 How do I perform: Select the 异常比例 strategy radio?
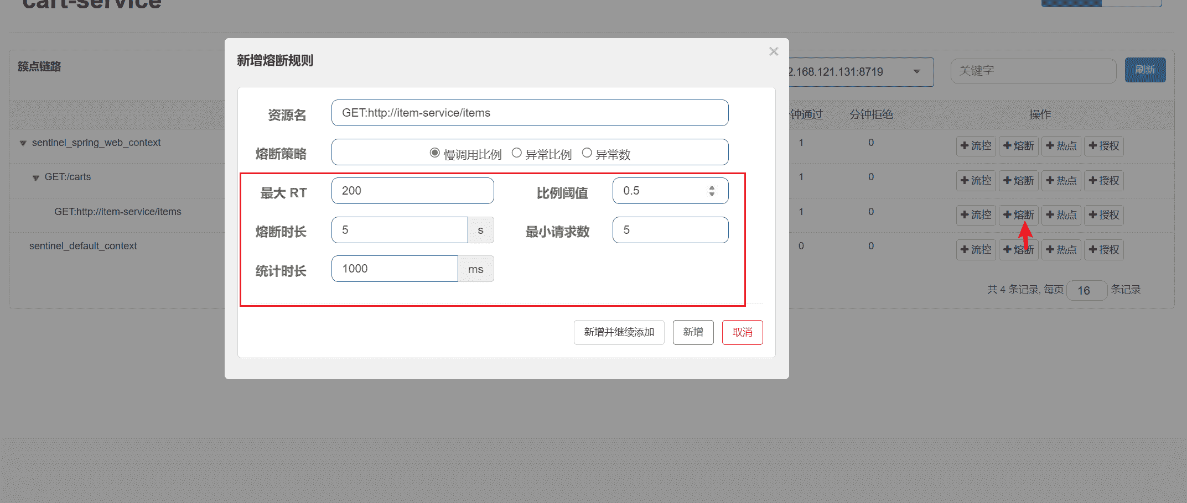click(516, 153)
